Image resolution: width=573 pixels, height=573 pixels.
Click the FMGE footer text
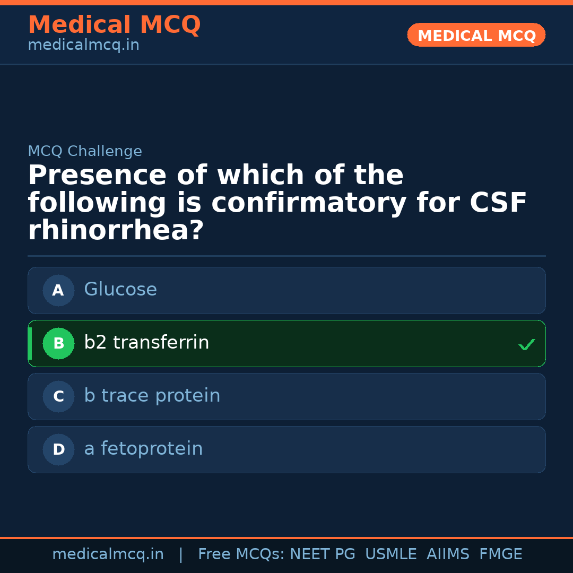[x=500, y=554]
